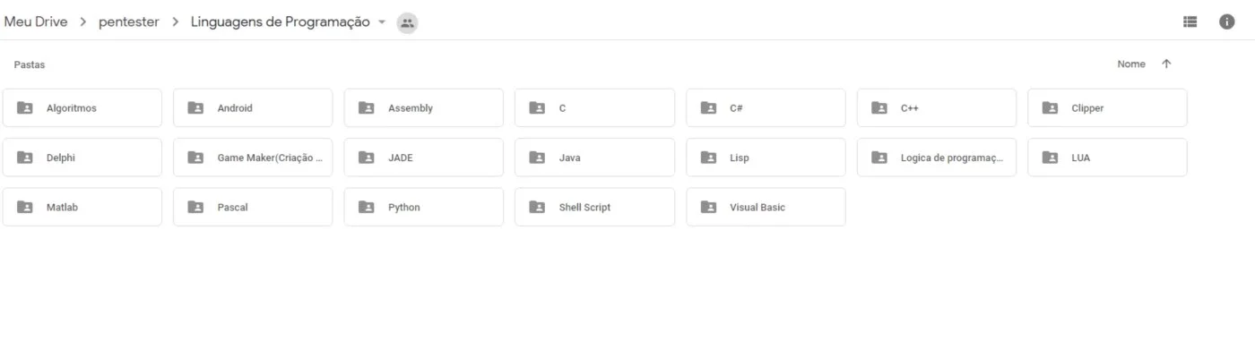Select the Game Maker folder

click(x=253, y=158)
